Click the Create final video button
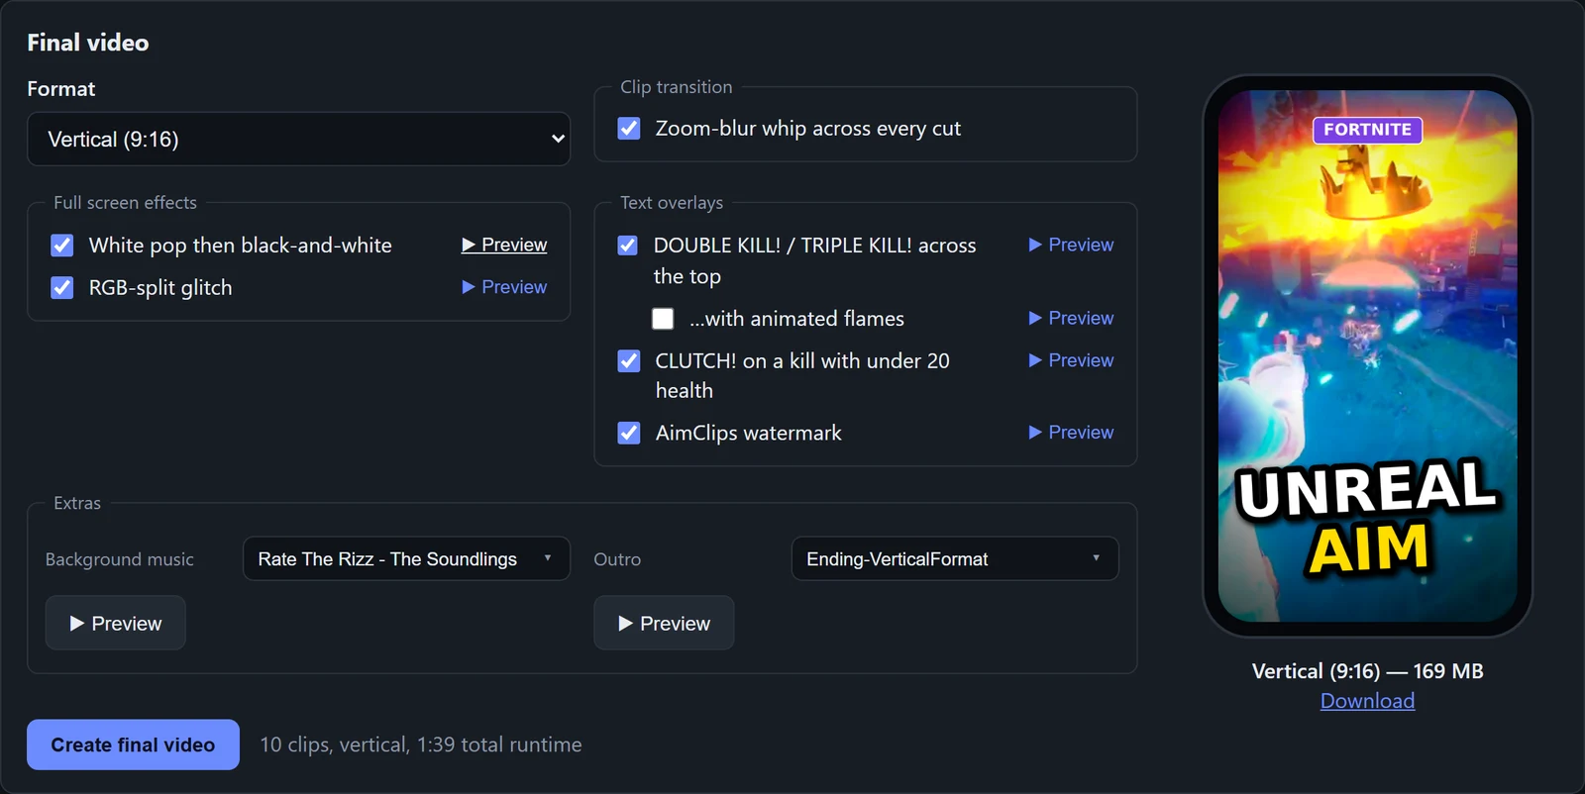 coord(133,744)
